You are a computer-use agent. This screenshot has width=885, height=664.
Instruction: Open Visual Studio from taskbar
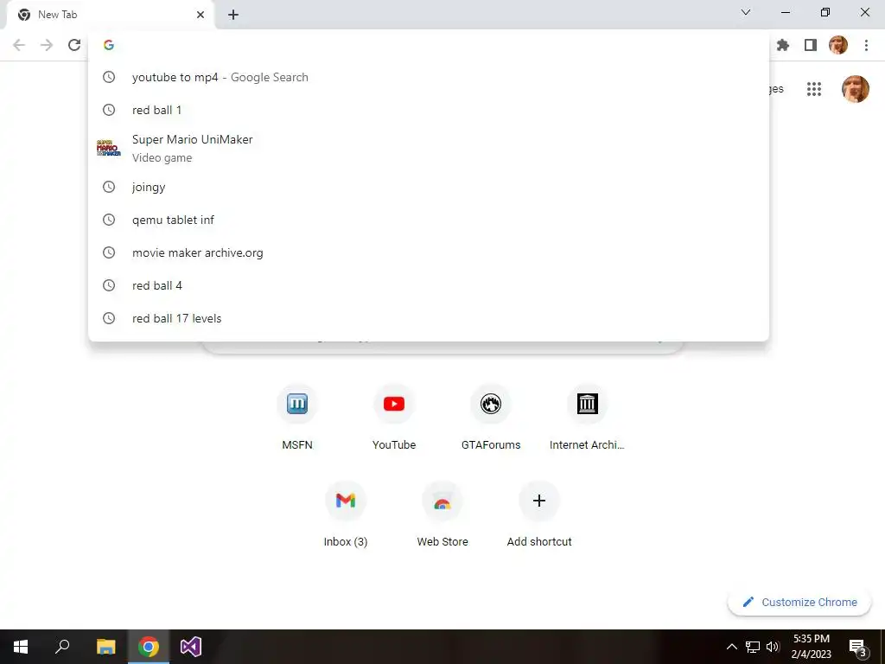point(191,647)
